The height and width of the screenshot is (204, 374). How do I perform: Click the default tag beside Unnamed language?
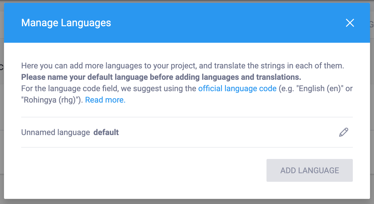106,132
